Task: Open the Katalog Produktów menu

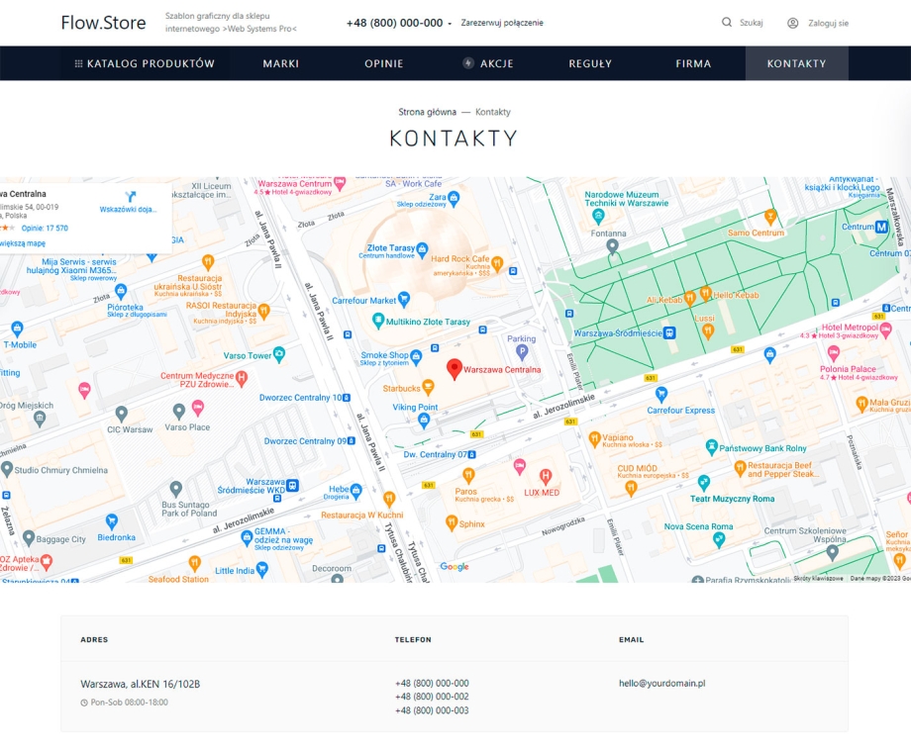Action: click(x=145, y=63)
